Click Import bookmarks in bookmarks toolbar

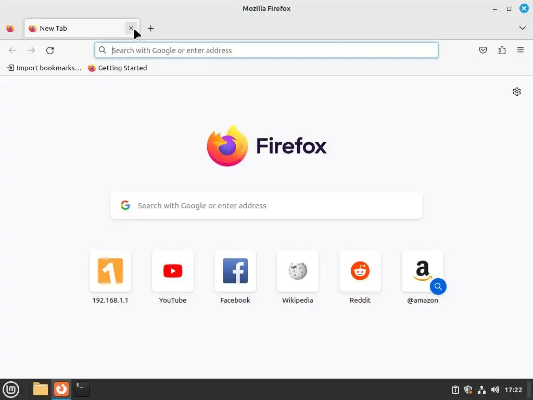[44, 68]
